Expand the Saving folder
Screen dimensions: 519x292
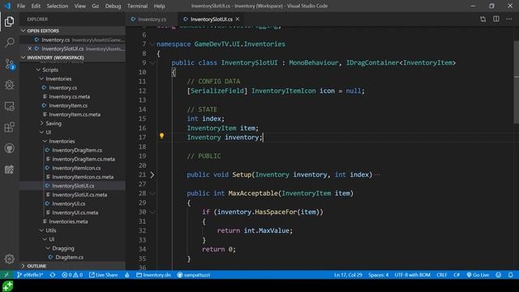41,123
